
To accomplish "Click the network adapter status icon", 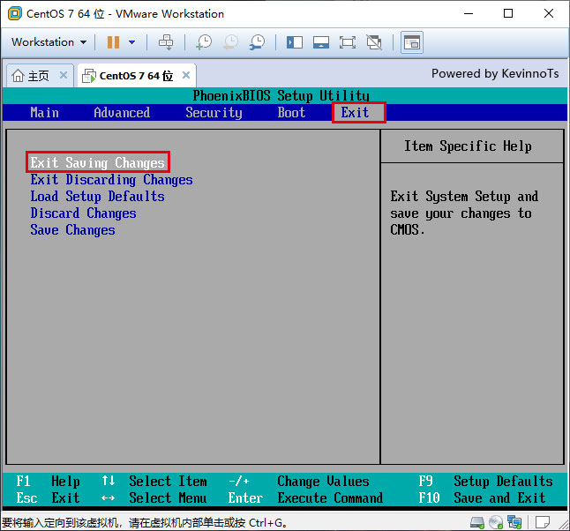I will click(514, 522).
